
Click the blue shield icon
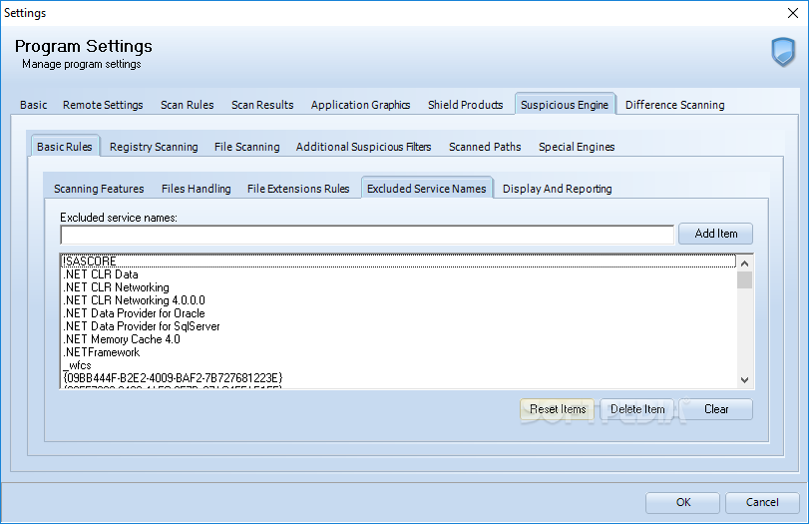[x=783, y=52]
